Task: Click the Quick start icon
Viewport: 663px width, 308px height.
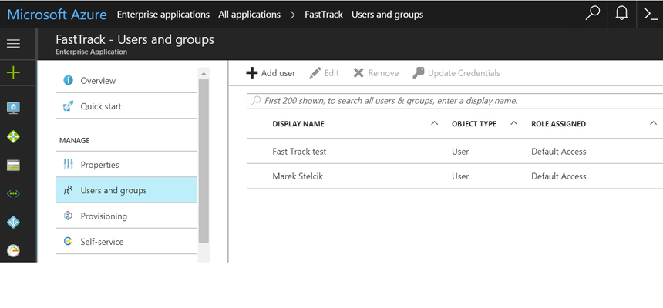Action: click(x=68, y=106)
